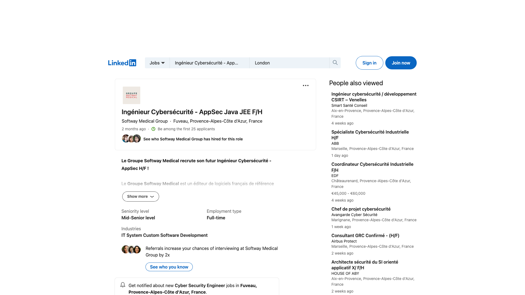Screen dimensions: 525x295
Task: Open Ingénieur cybersécurité / développement CSIRT – Venelles job
Action: (x=374, y=97)
